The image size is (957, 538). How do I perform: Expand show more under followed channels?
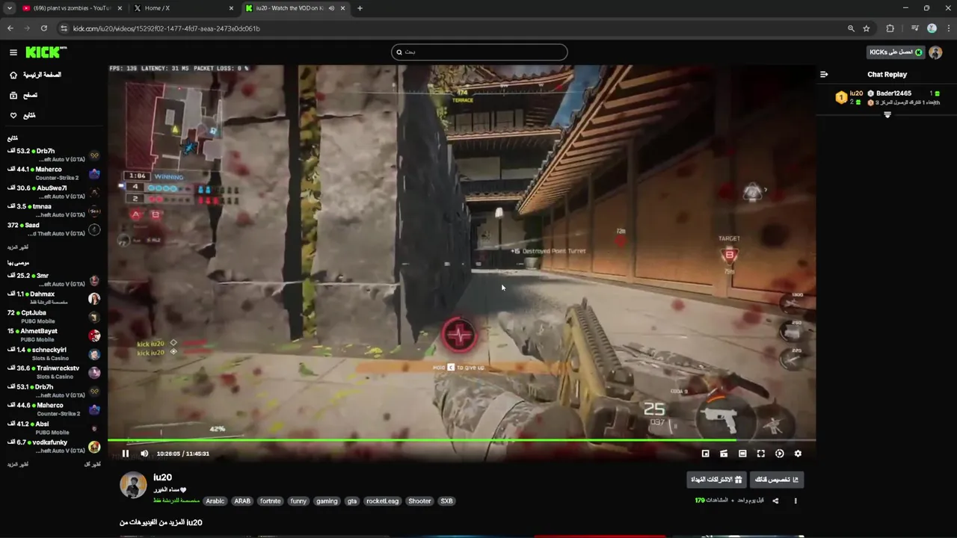18,247
